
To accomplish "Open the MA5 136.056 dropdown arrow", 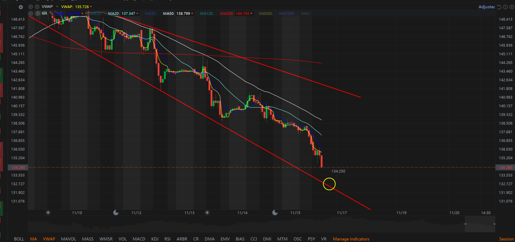I will click(83, 14).
